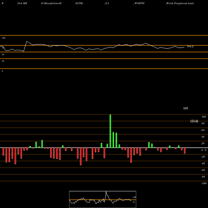Click the 100 label on MR axis

point(203,117)
